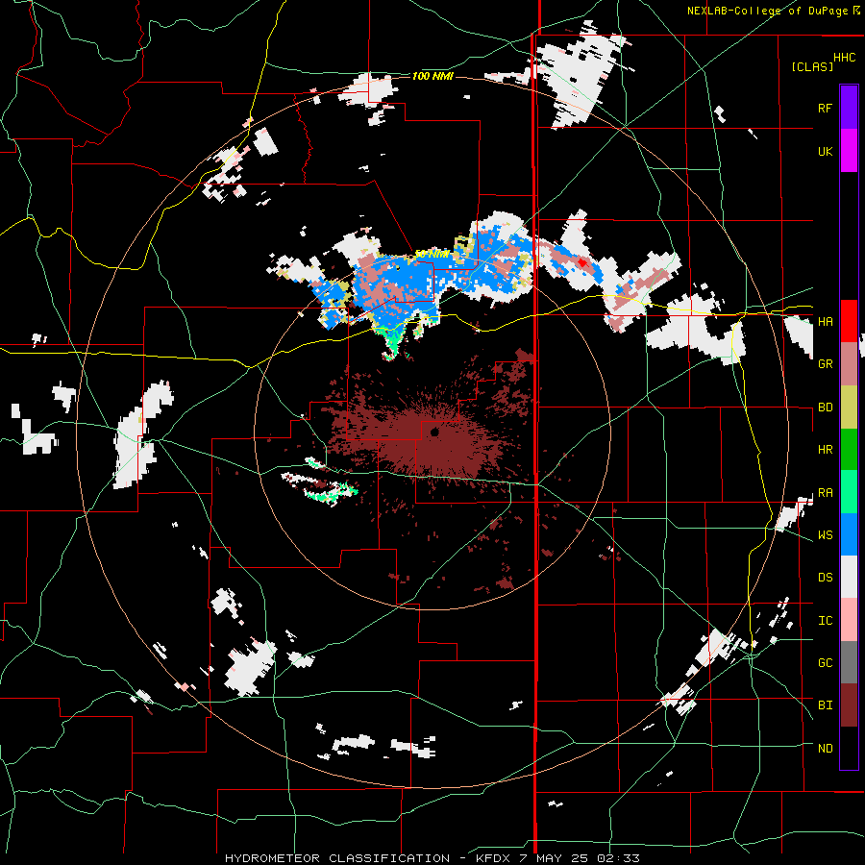Click the RF purple legend swatch

[849, 107]
